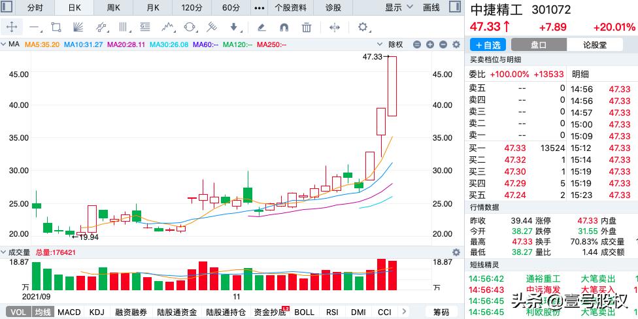Show the CCI indicator
The image size is (638, 319).
(x=384, y=312)
